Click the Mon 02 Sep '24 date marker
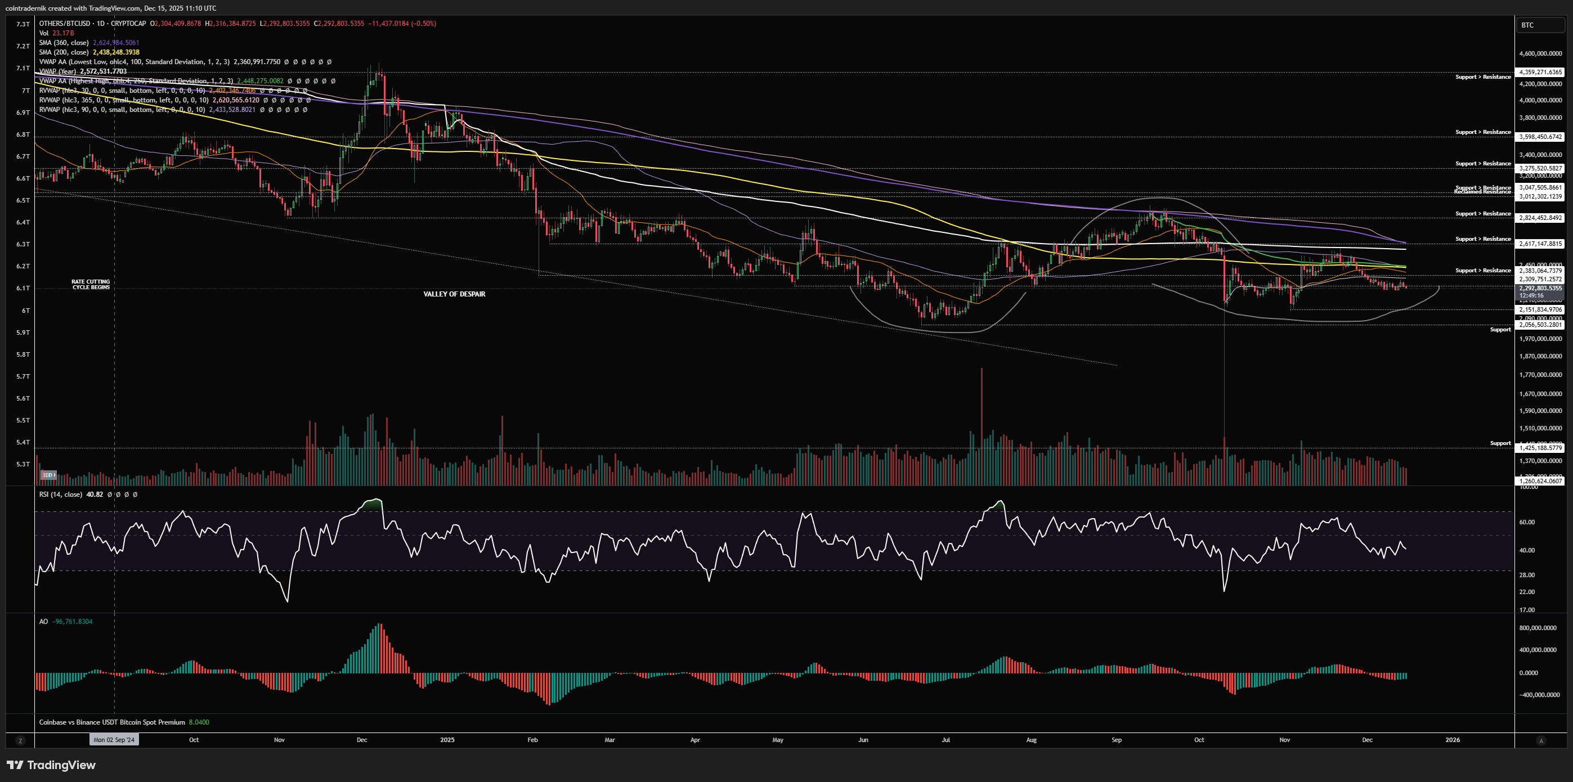The height and width of the screenshot is (782, 1573). [x=114, y=740]
